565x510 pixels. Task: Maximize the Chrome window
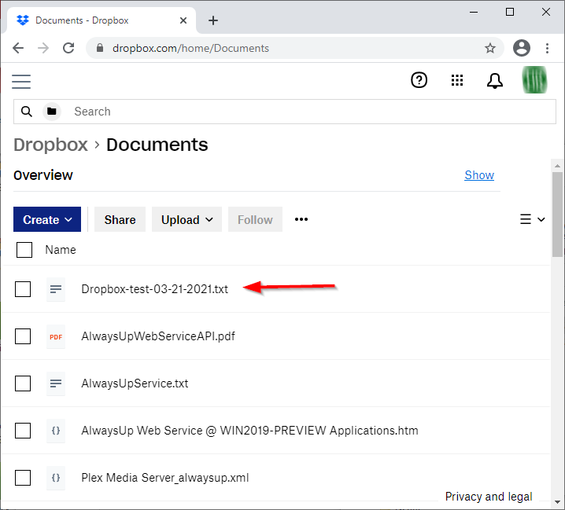509,12
